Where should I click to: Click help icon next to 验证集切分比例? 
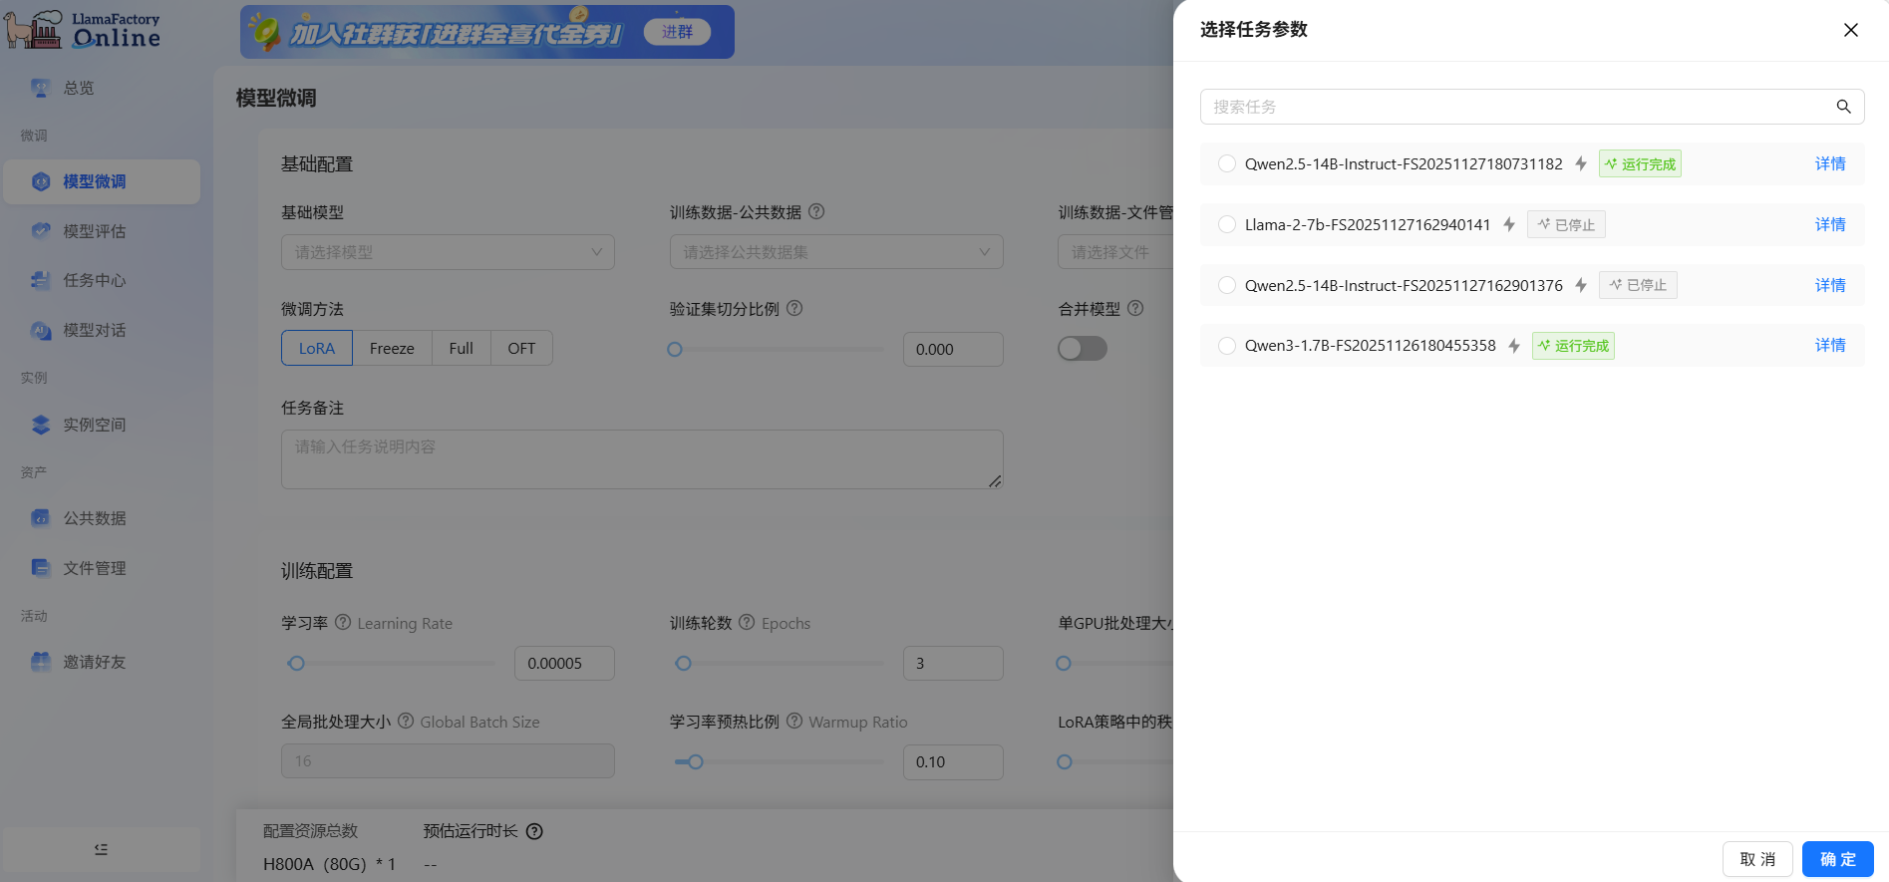[x=794, y=308]
